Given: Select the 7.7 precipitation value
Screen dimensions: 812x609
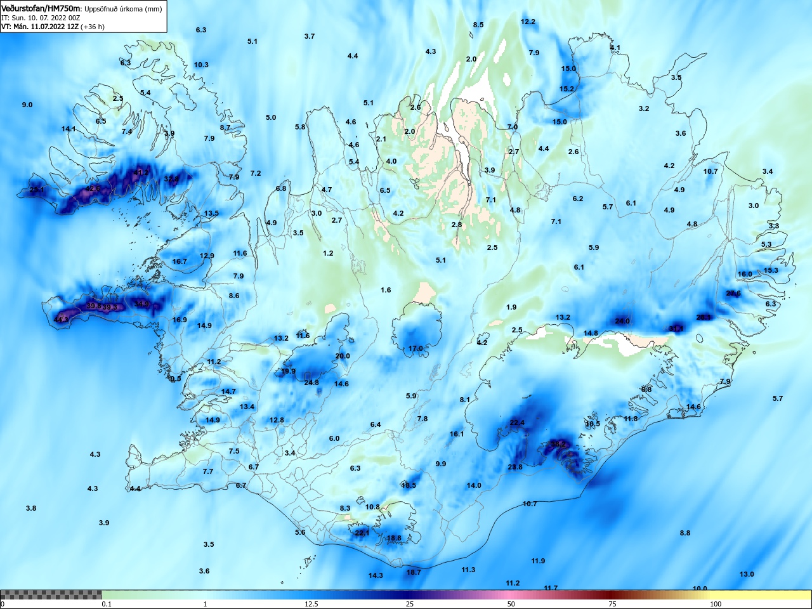Looking at the screenshot, I should tap(208, 471).
